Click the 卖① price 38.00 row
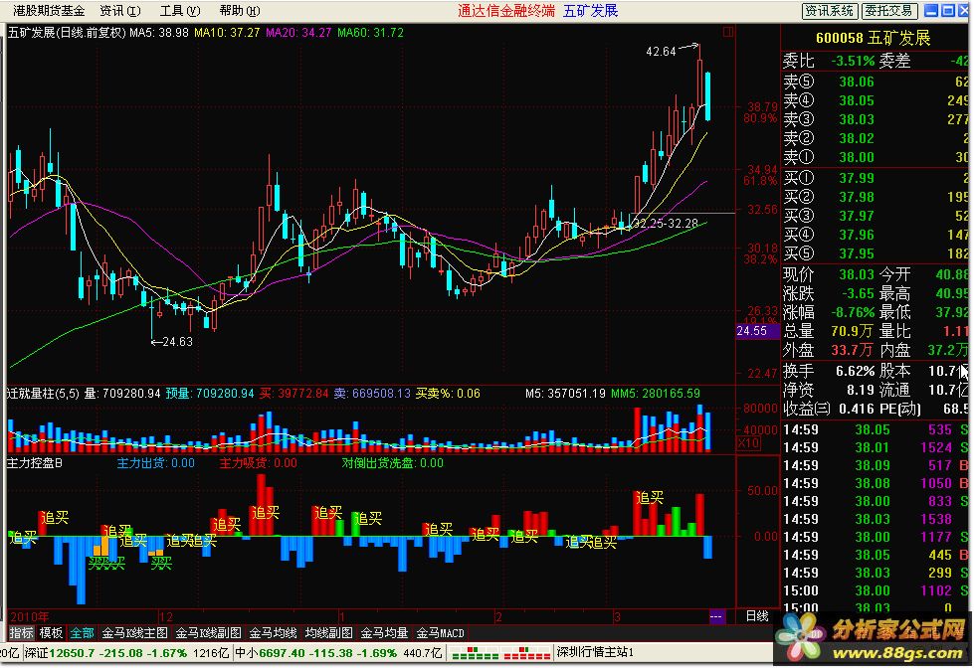Viewport: 974px width, 668px height. click(875, 157)
